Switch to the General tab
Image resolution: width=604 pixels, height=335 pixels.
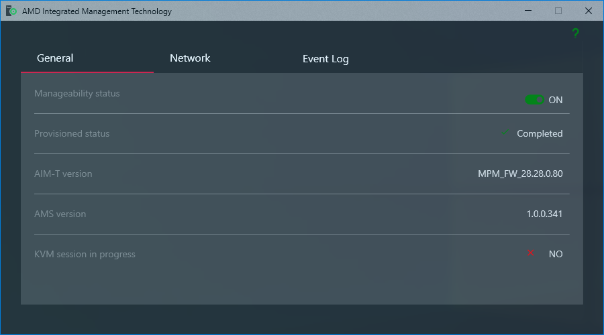tap(55, 58)
